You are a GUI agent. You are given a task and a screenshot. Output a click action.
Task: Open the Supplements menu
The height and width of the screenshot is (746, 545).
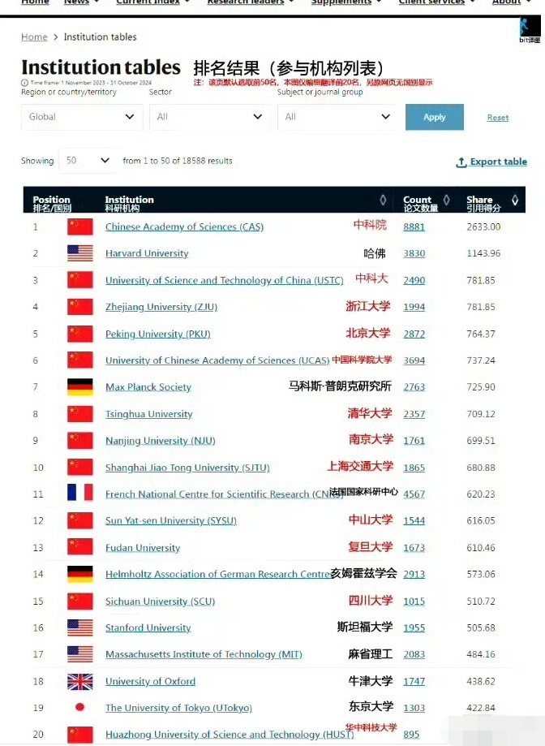346,2
